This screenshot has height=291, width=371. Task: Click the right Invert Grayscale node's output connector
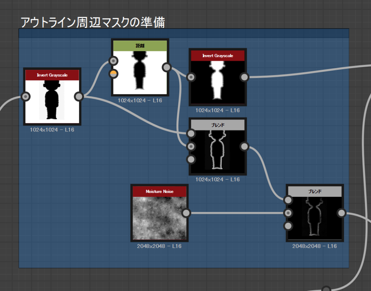(x=245, y=77)
